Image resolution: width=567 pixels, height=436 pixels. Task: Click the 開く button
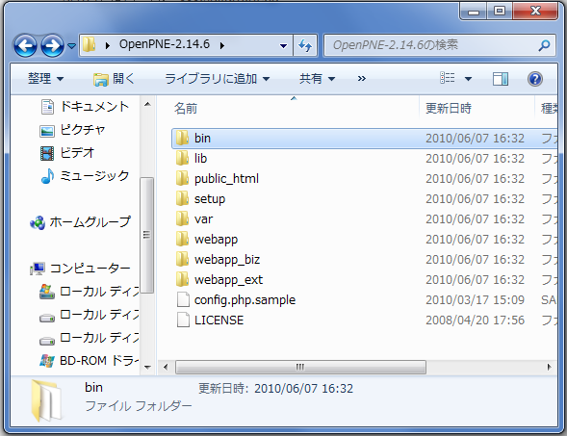coord(114,79)
